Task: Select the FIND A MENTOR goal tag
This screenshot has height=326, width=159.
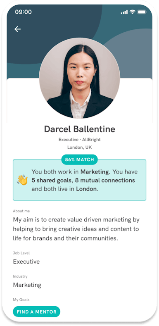Action: [x=37, y=312]
